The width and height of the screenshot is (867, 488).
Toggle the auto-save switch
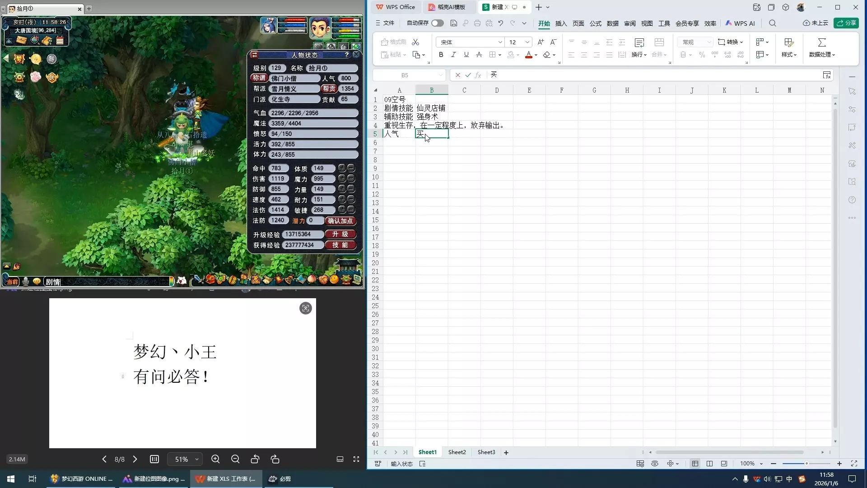click(437, 23)
